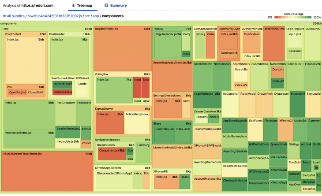
Task: Click the Breadcrumbs Component.jsx 5kb block
Action: click(112, 154)
